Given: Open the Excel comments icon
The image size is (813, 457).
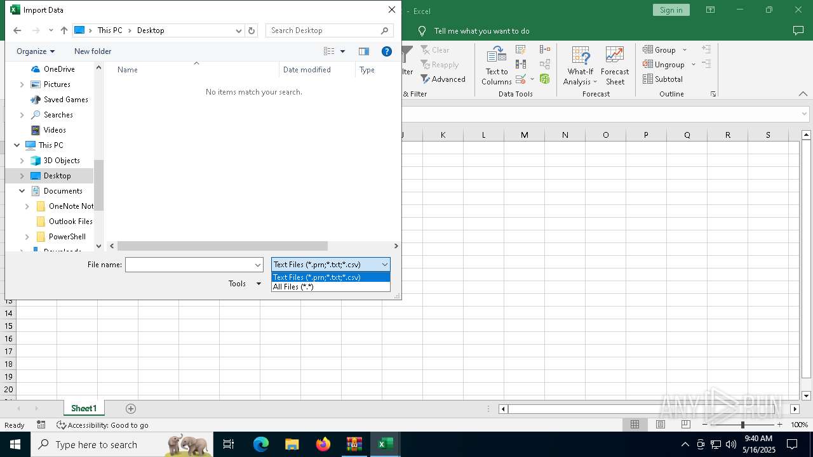Looking at the screenshot, I should [x=798, y=30].
